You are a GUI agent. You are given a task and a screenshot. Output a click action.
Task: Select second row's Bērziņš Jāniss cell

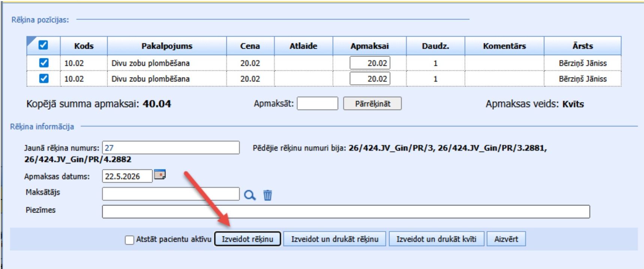pyautogui.click(x=583, y=79)
